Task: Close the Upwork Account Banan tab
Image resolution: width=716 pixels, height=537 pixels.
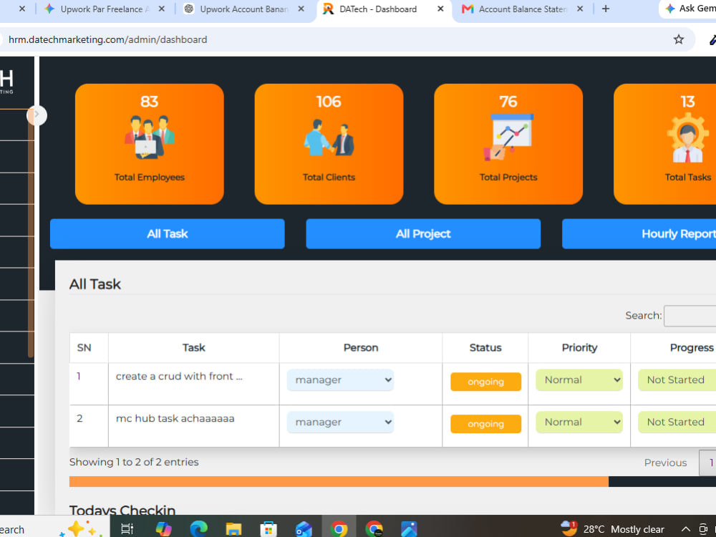Action: coord(301,9)
